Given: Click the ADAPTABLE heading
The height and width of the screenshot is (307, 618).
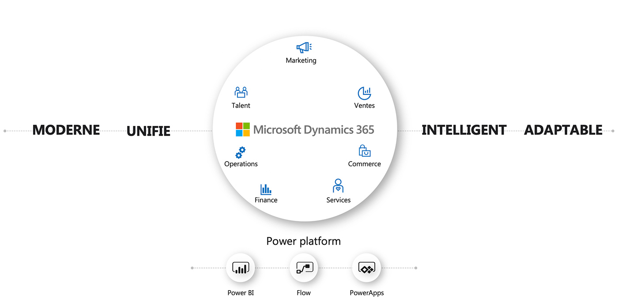Looking at the screenshot, I should (563, 130).
